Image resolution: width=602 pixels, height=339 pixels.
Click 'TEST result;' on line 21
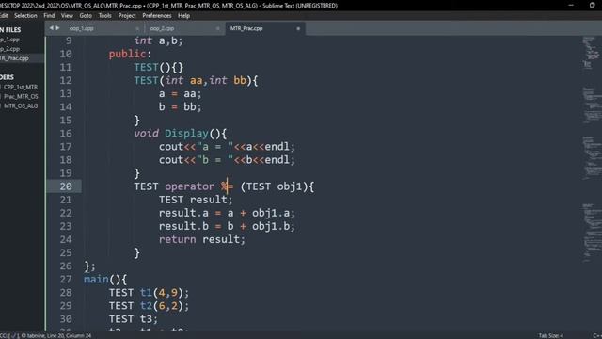[x=196, y=200]
